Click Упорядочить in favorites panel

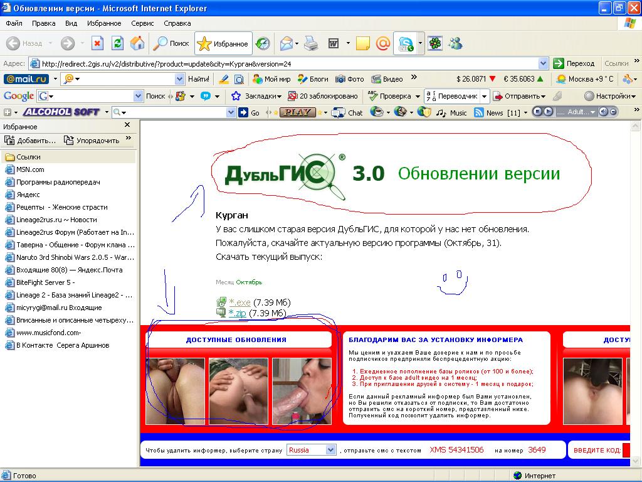(92, 140)
